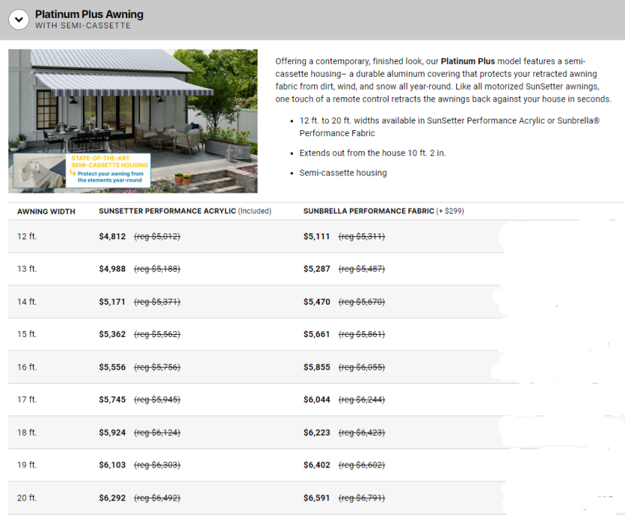Click the struck-through reg $6,791 price

pos(361,498)
